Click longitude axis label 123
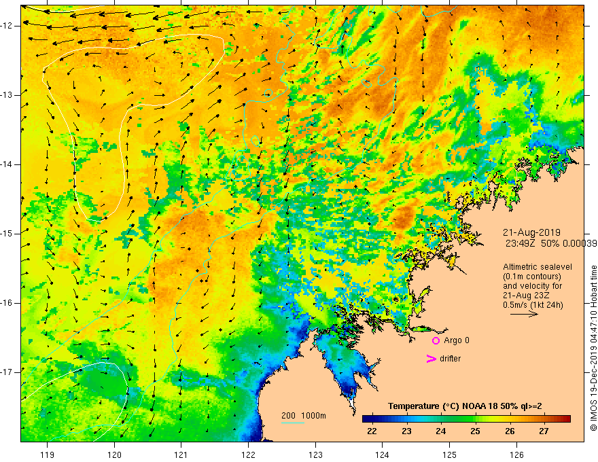The height and width of the screenshot is (462, 598). click(315, 455)
